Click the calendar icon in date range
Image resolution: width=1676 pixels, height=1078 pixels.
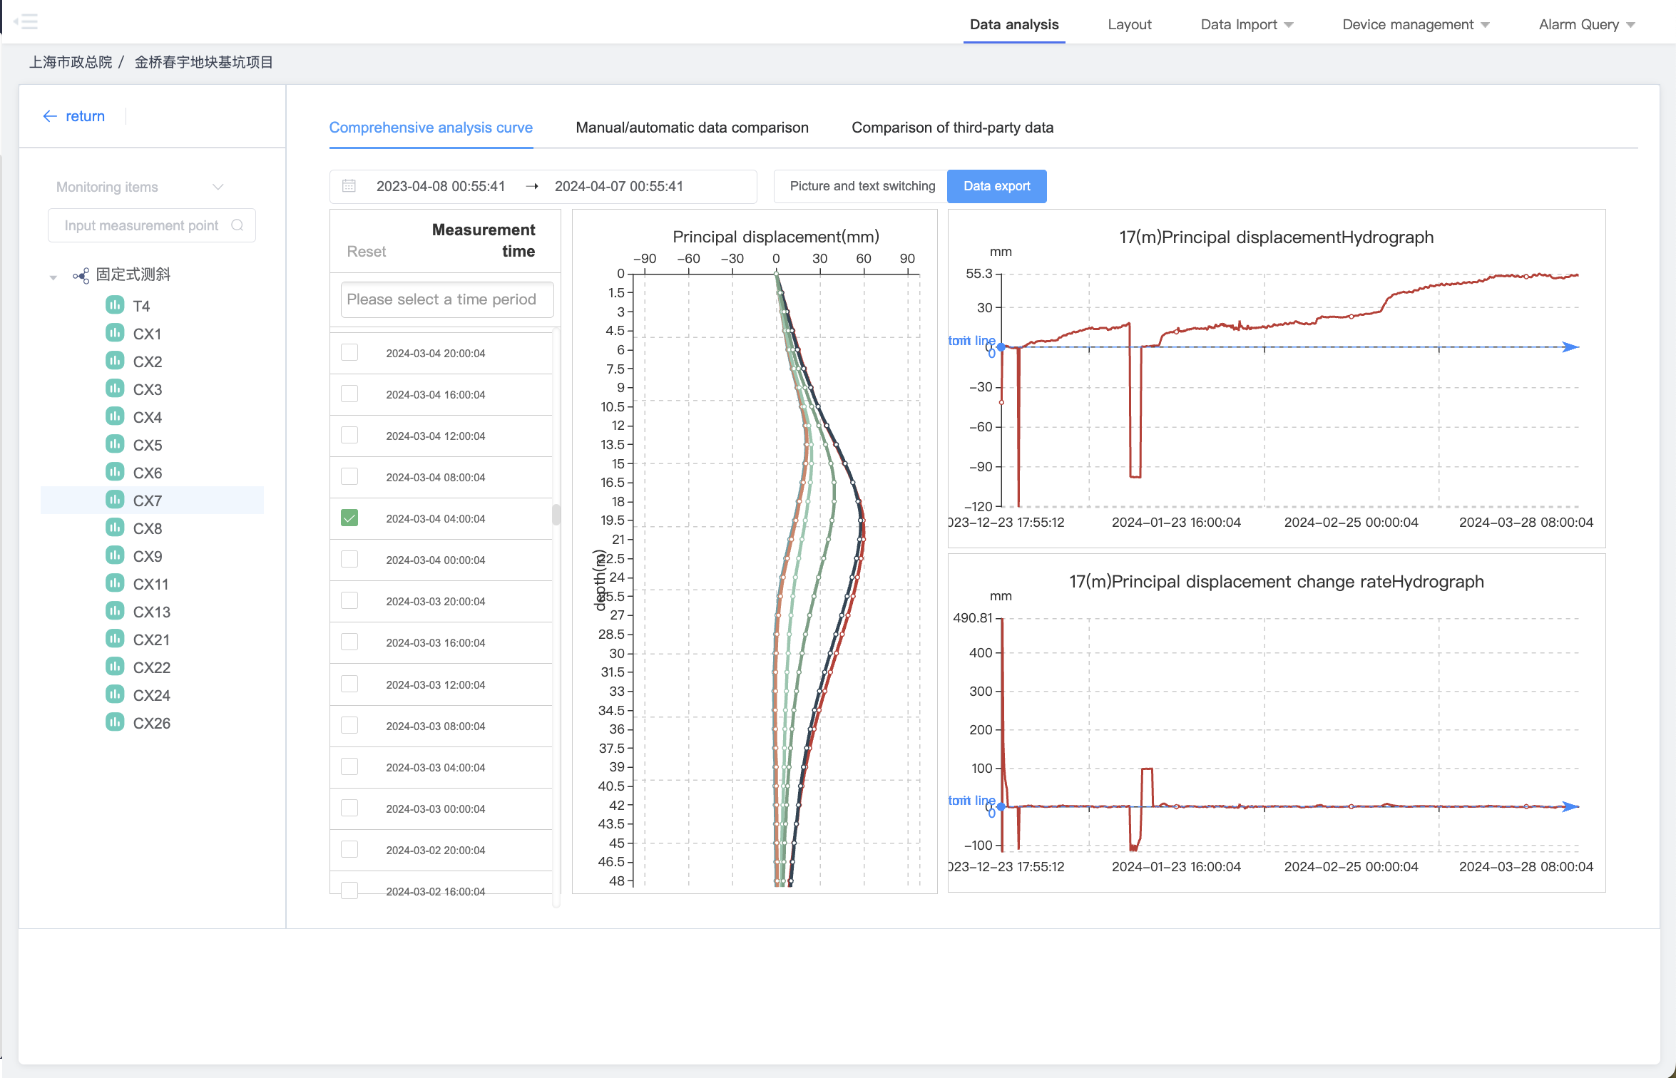click(x=349, y=186)
